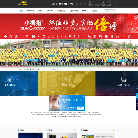
Task: Click the white accept button in chat popup
Action: click(80, 108)
